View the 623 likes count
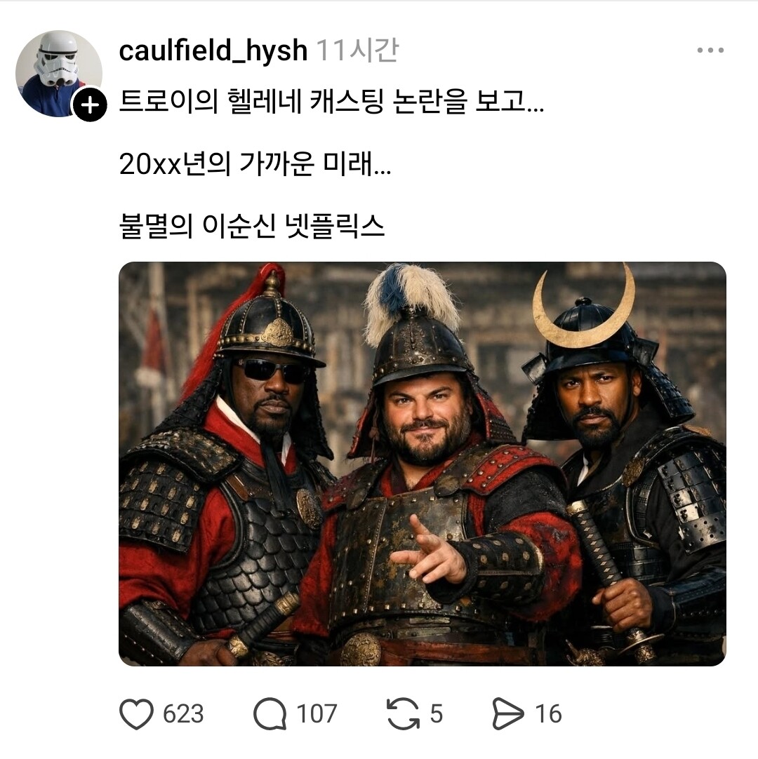This screenshot has width=758, height=759. (183, 714)
